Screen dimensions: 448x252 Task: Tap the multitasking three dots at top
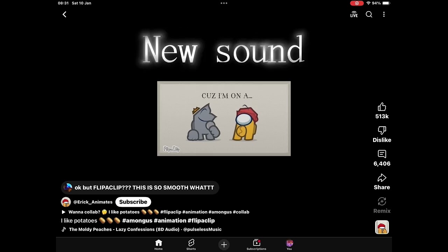224,3
